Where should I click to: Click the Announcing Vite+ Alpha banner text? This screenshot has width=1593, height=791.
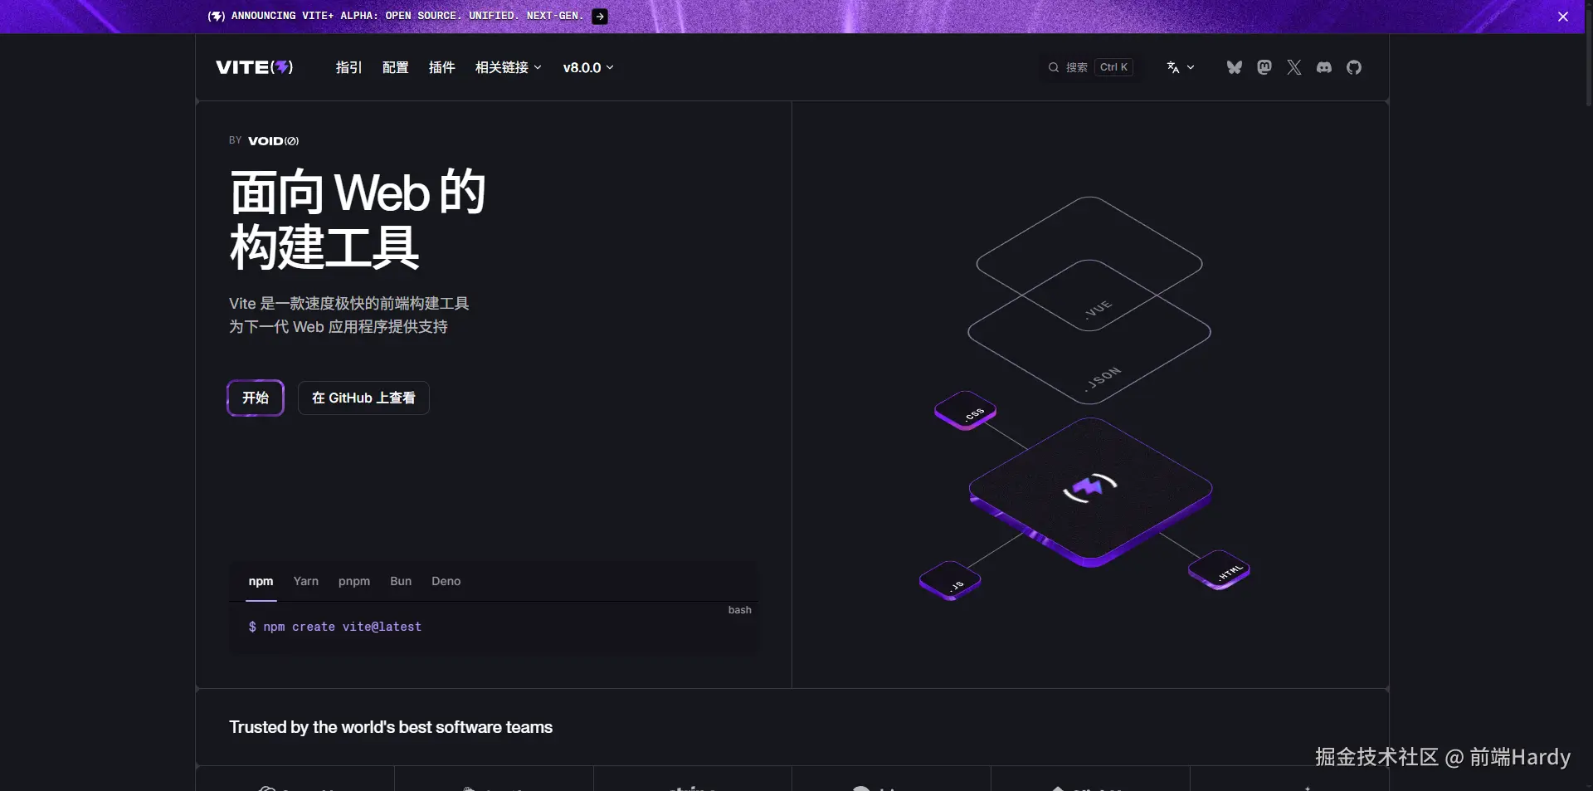(x=407, y=16)
